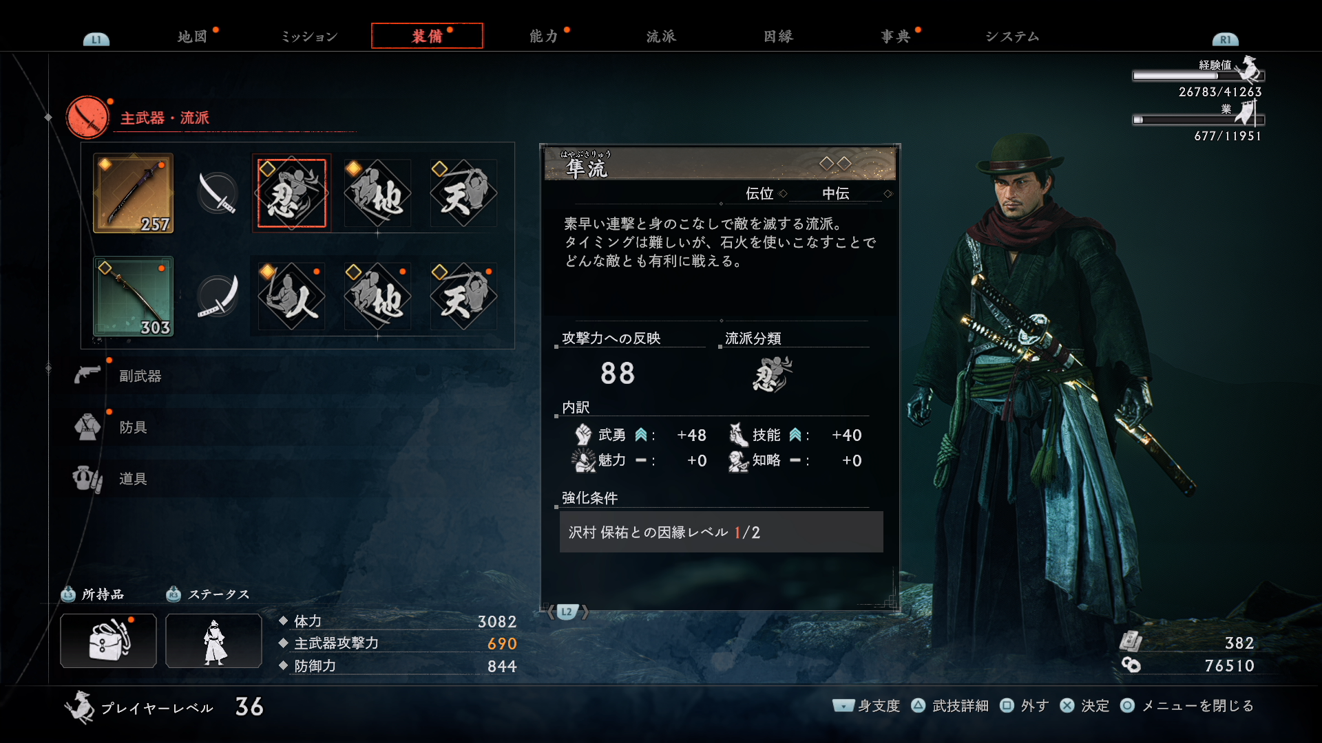Screen dimensions: 1322x743
Task: Open the システム system tab
Action: 1012,36
